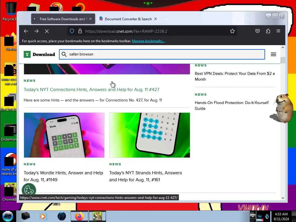Expand the list all tabs dropdown

point(248,19)
